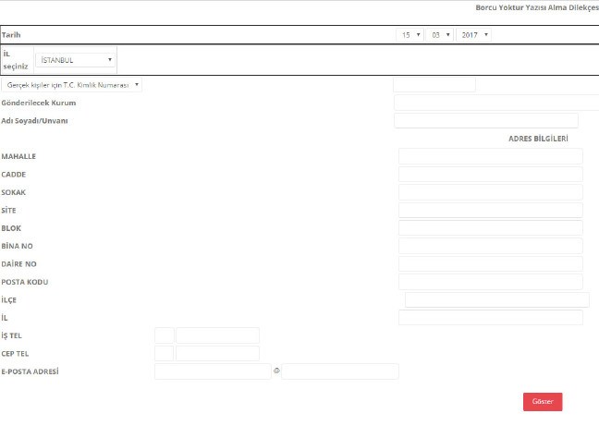599x438 pixels.
Task: Open the month dropdown showing 03
Action: click(440, 35)
